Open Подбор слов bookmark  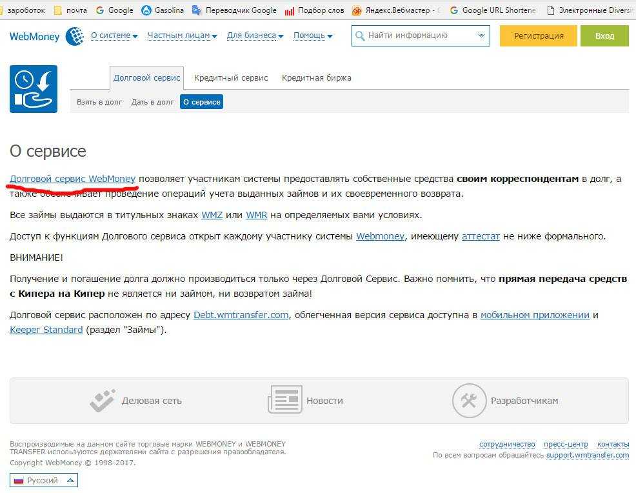314,10
